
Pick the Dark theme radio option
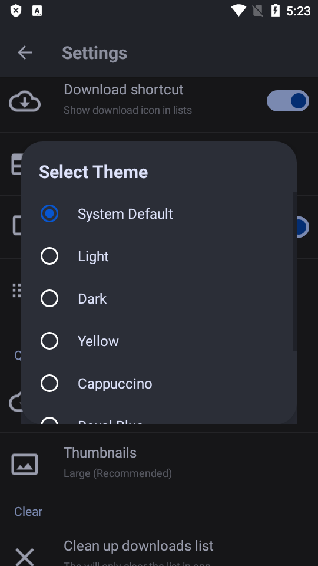tap(49, 298)
